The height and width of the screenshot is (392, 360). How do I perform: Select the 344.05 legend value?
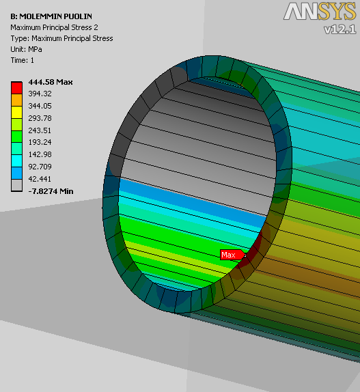point(40,106)
